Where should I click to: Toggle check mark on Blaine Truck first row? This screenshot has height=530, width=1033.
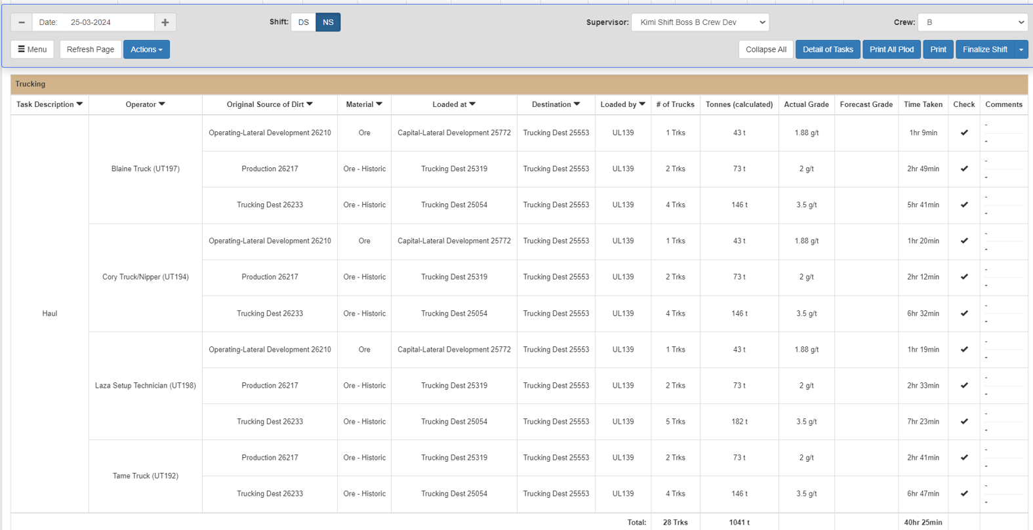(x=964, y=132)
